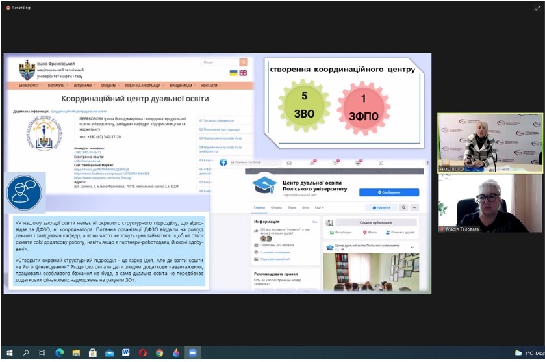The image size is (545, 362).
Task: Expand the УНІВЕРСИТЕТ navigation menu
Action: pyautogui.click(x=30, y=86)
